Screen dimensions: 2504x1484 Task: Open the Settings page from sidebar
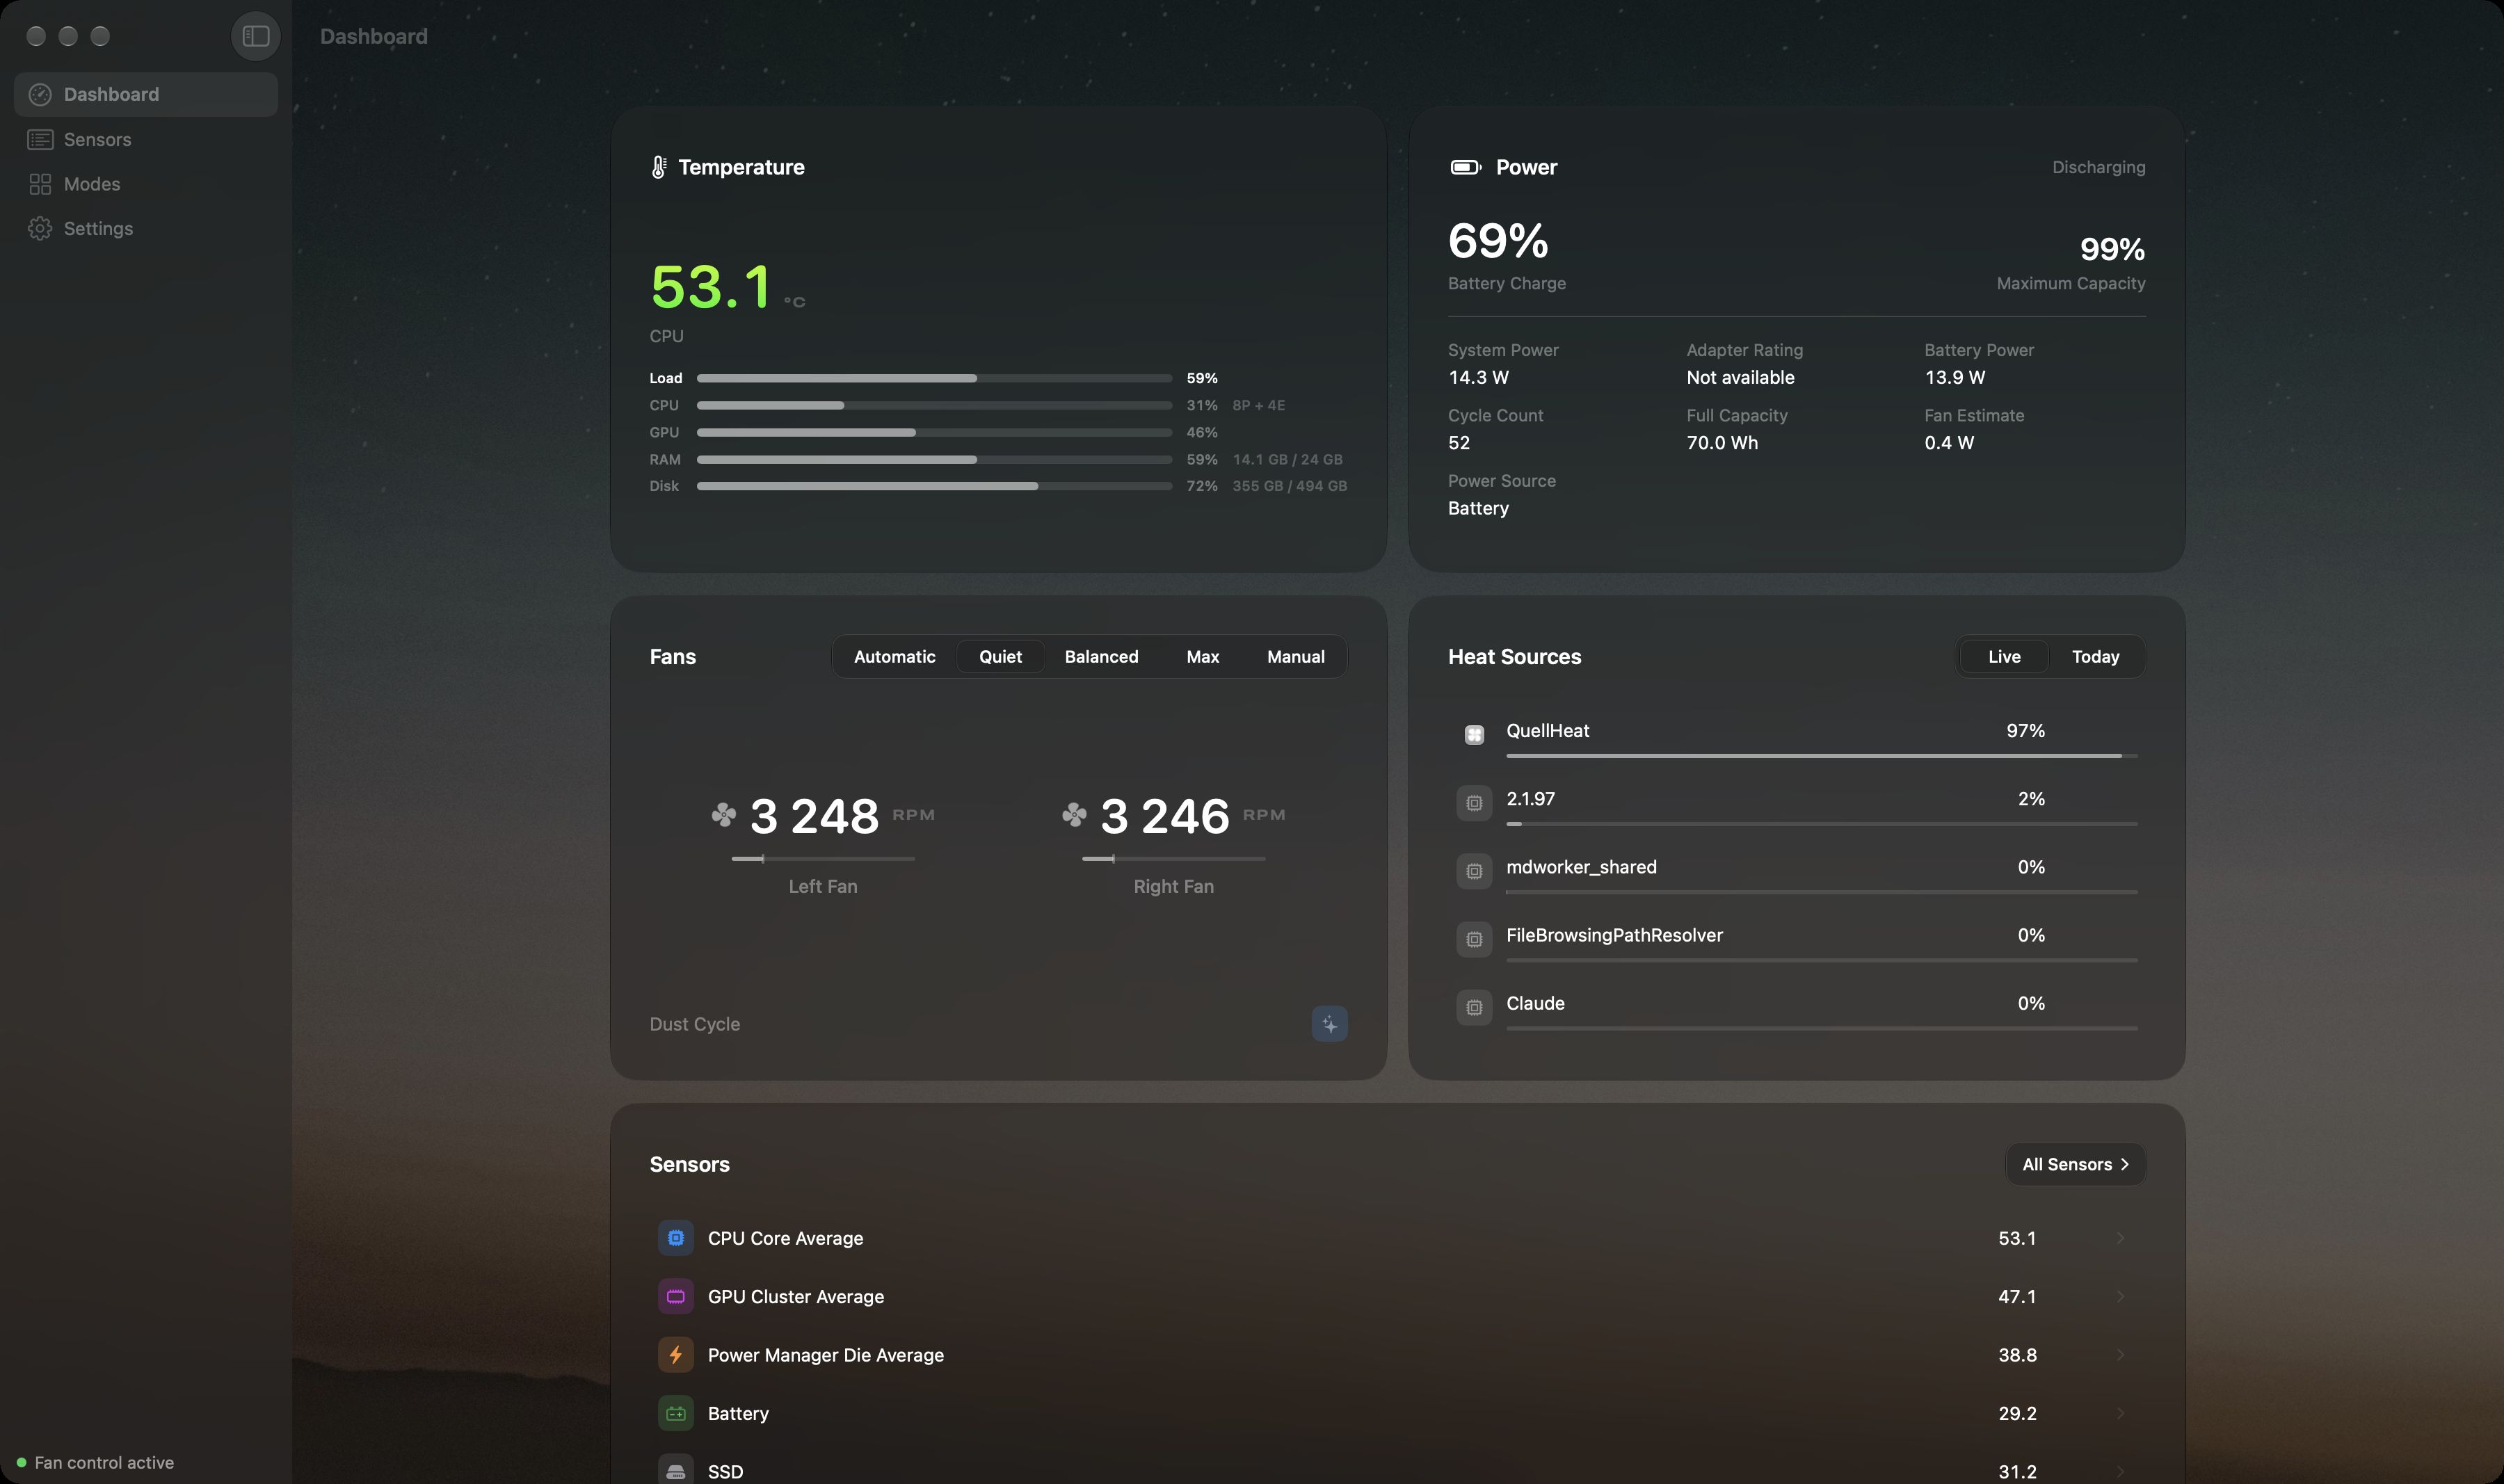tap(146, 228)
